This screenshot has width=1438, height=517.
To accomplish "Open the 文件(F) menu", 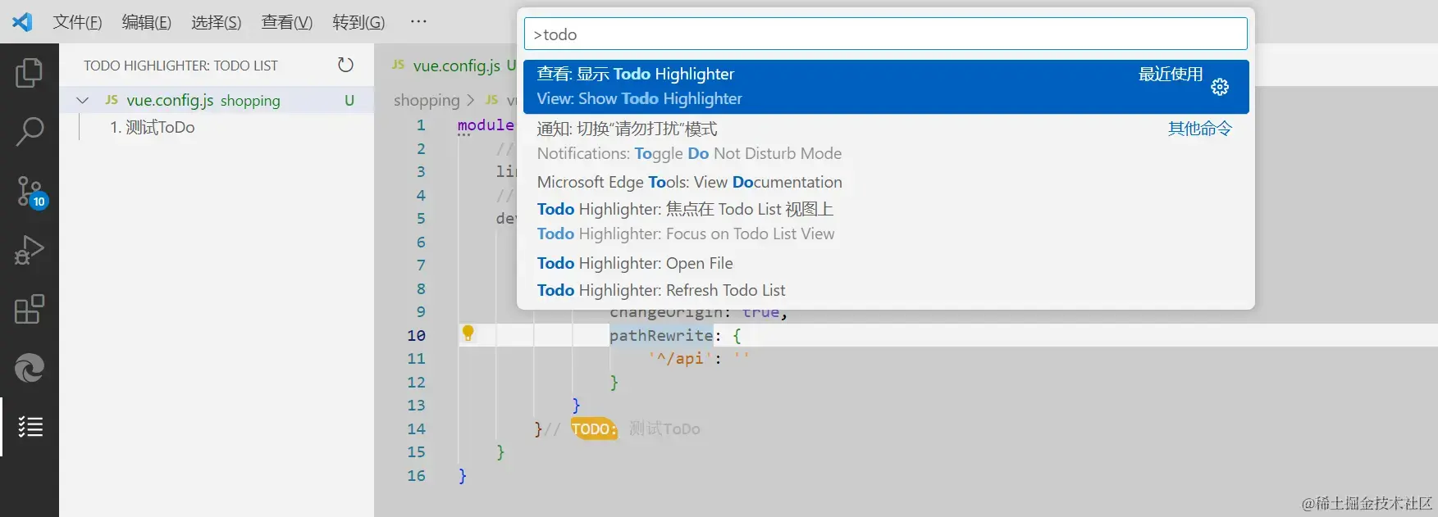I will 77,22.
